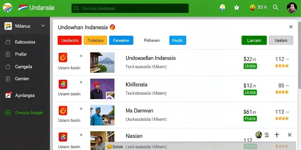
Task: Open the round yellow-blue badge icon in header
Action: click(x=223, y=8)
